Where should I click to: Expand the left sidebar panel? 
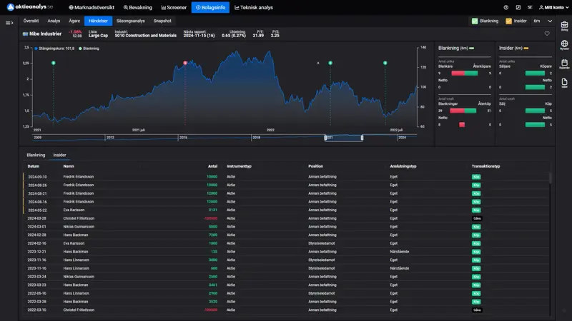9,23
